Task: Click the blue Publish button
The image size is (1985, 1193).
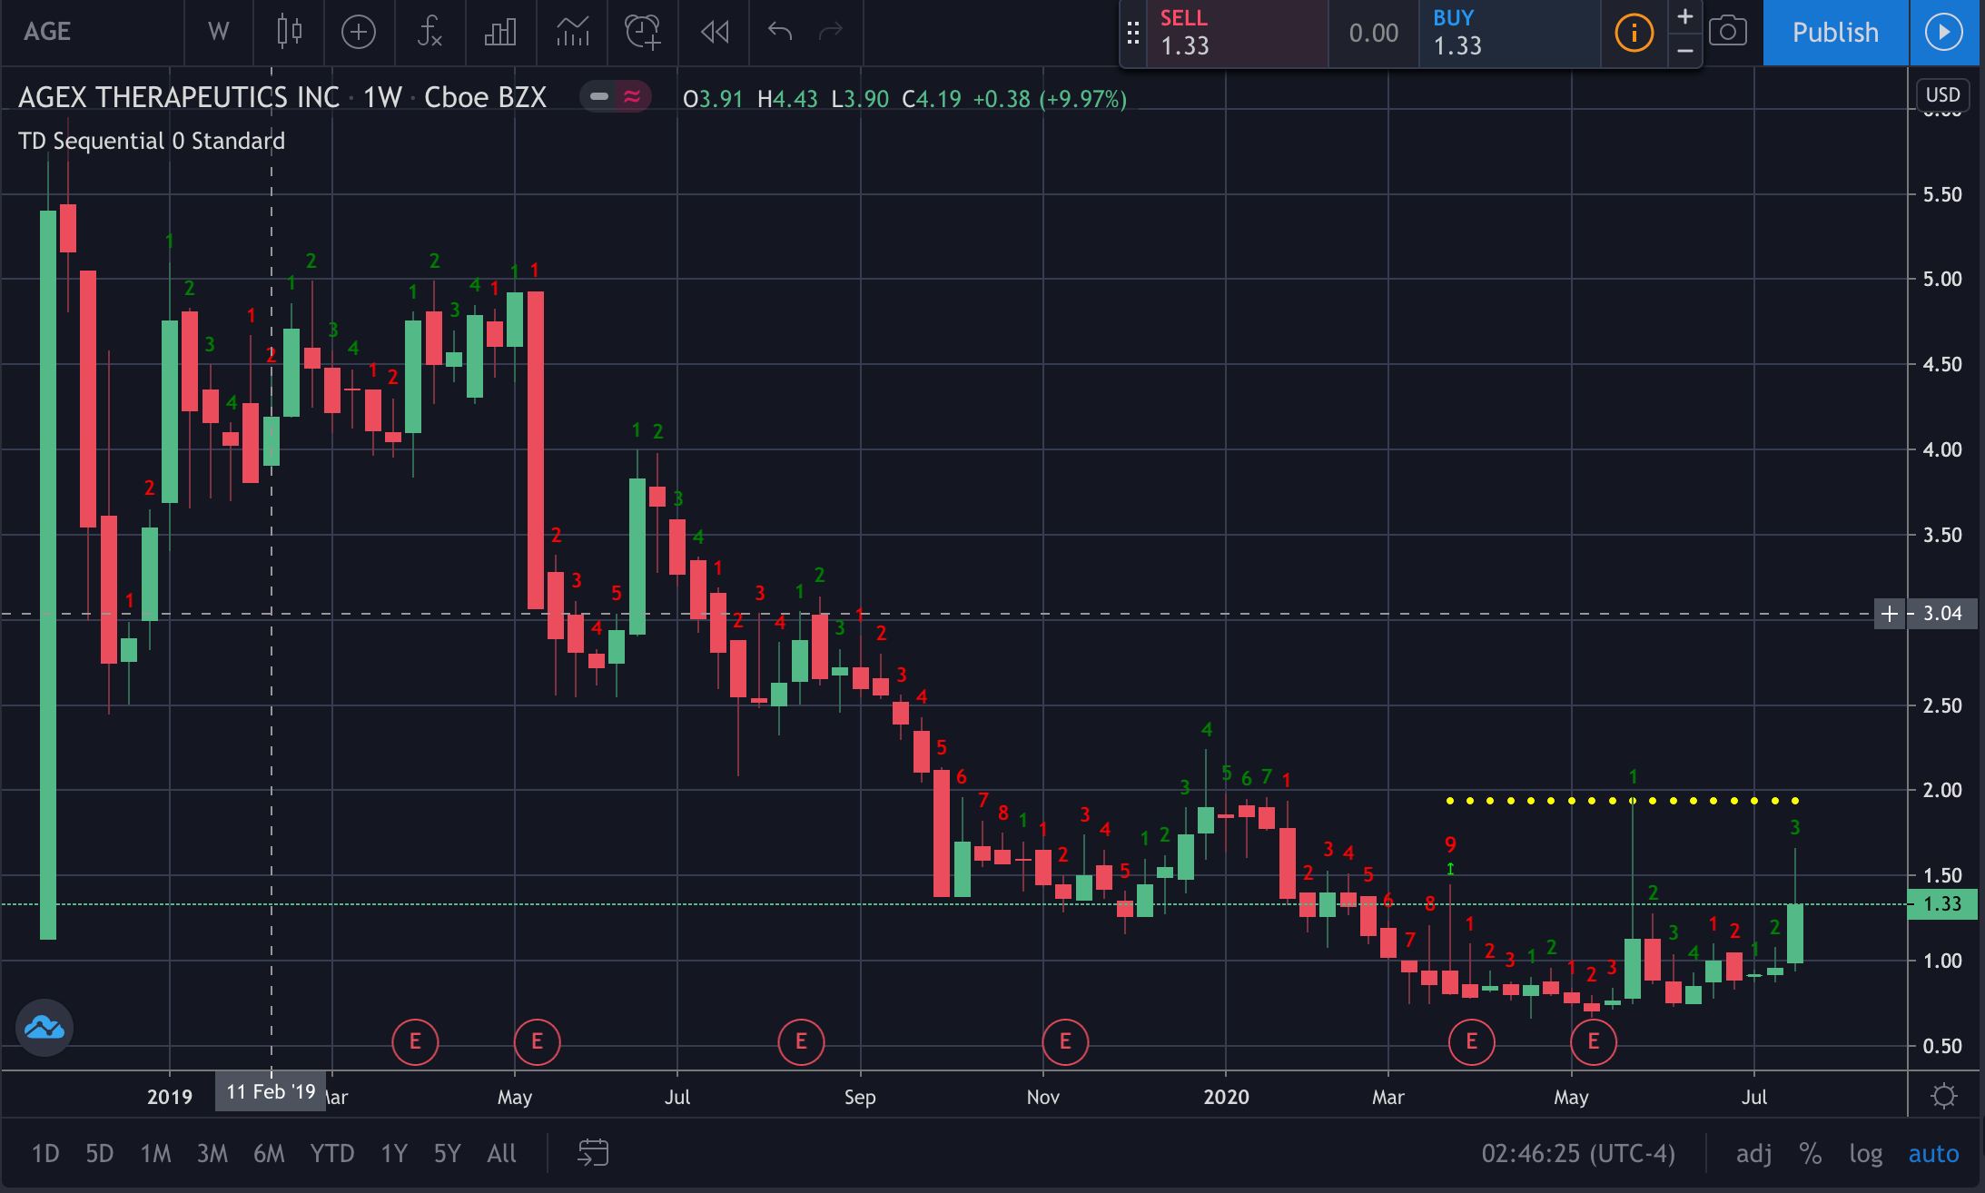Action: [1834, 32]
